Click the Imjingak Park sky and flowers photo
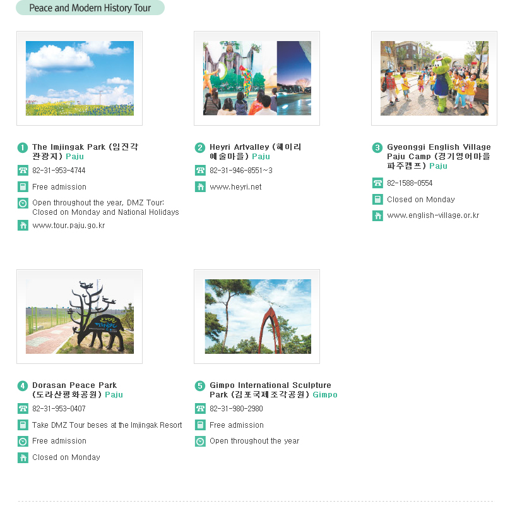 (x=80, y=78)
